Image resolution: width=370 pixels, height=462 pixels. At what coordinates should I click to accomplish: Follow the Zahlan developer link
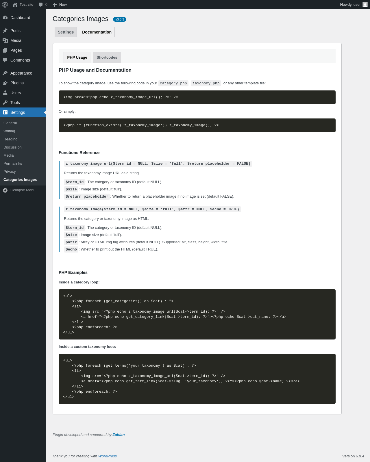click(119, 435)
